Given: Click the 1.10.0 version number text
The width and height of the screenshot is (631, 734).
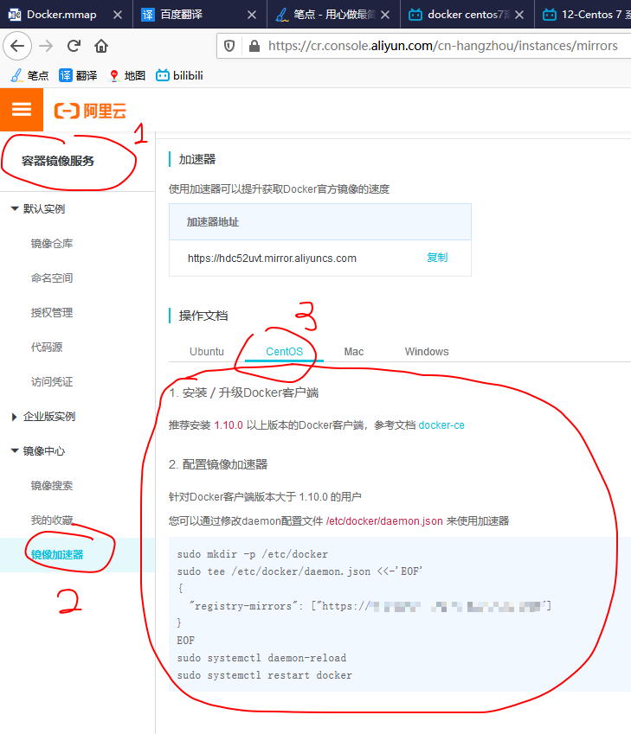Looking at the screenshot, I should (x=229, y=425).
